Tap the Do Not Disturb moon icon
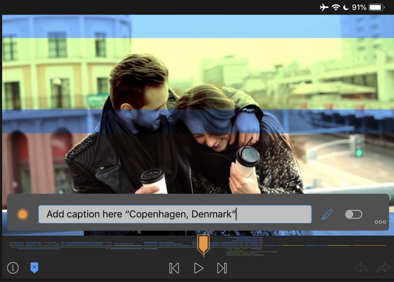The width and height of the screenshot is (394, 282). [x=346, y=7]
